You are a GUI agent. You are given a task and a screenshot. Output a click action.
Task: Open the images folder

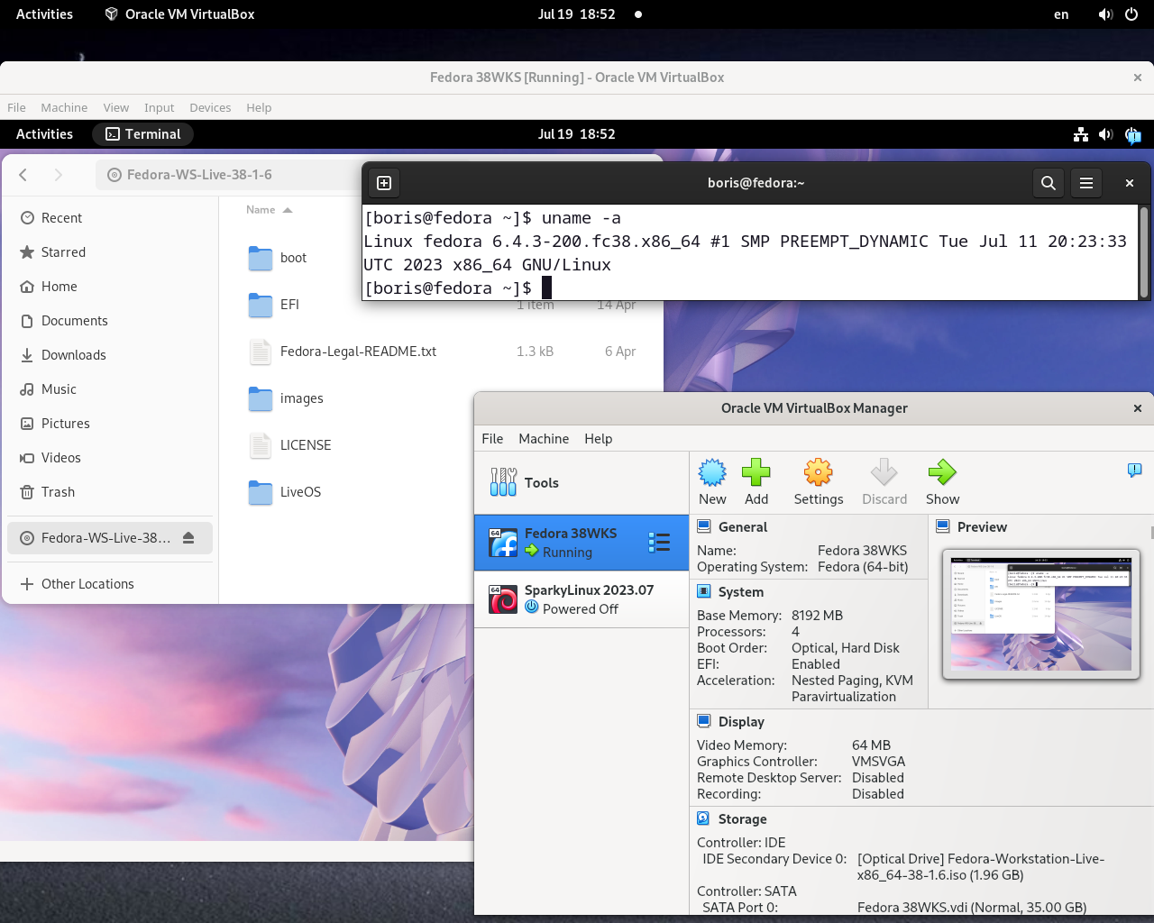click(x=261, y=398)
